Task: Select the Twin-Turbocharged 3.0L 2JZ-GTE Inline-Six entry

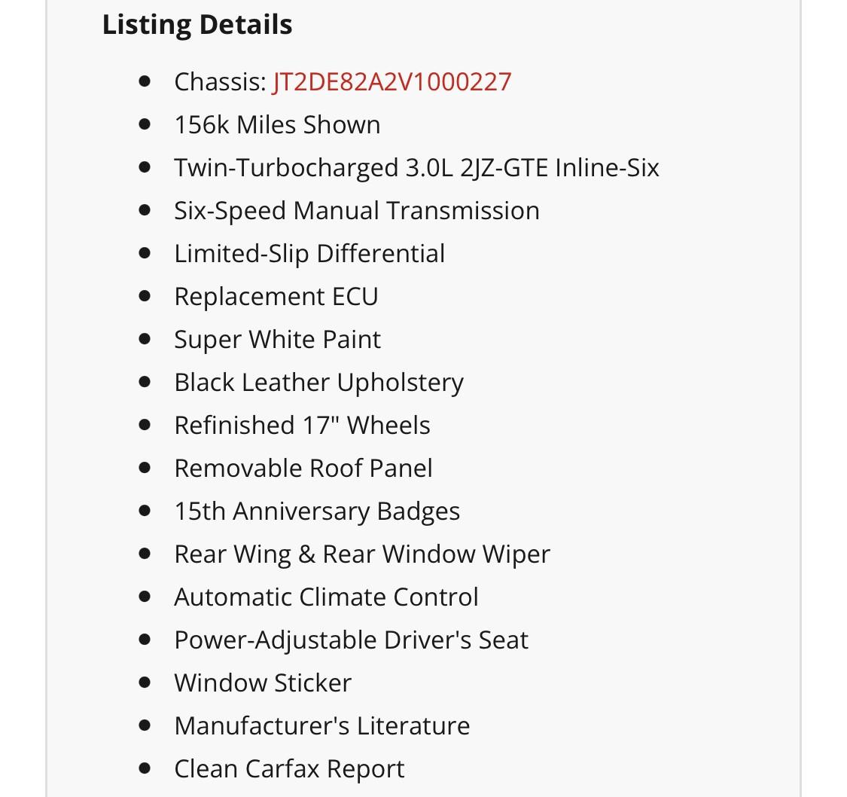Action: [416, 167]
